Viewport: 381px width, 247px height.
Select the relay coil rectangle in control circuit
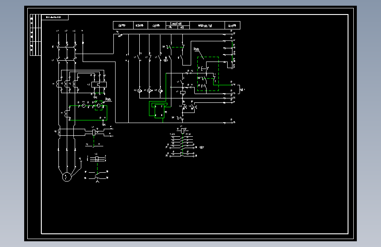coord(182,93)
